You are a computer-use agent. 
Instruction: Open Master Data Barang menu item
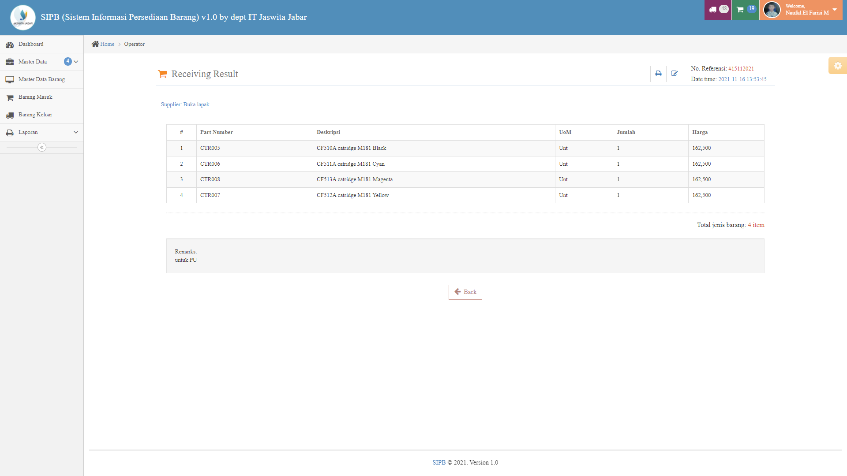(41, 79)
